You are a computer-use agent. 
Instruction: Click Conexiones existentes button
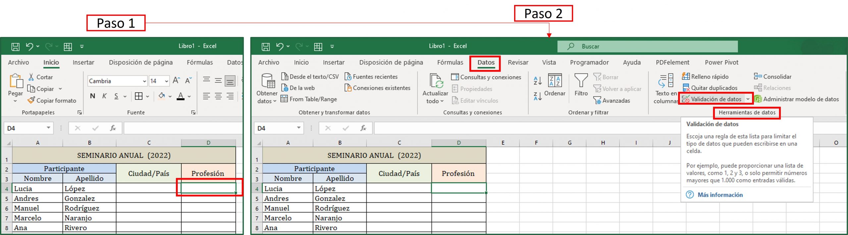pyautogui.click(x=377, y=88)
